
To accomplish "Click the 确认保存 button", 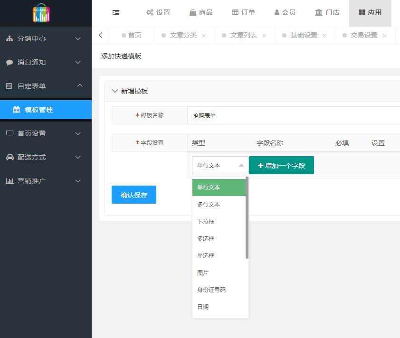I will click(134, 195).
